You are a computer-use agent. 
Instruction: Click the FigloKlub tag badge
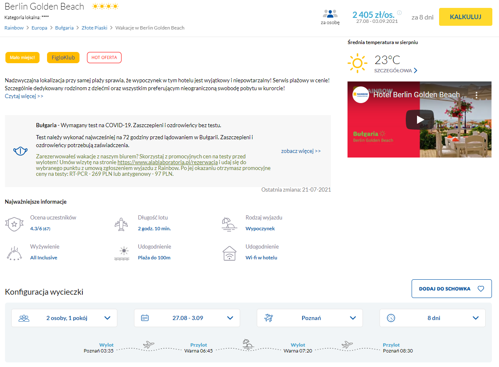[x=63, y=58]
